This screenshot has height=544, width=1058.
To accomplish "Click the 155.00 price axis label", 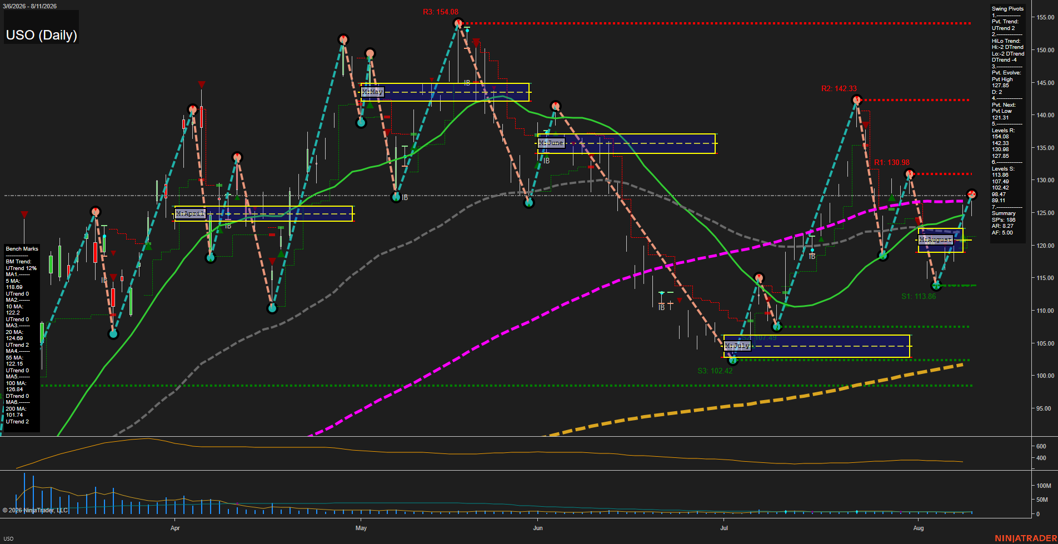I will point(1045,17).
